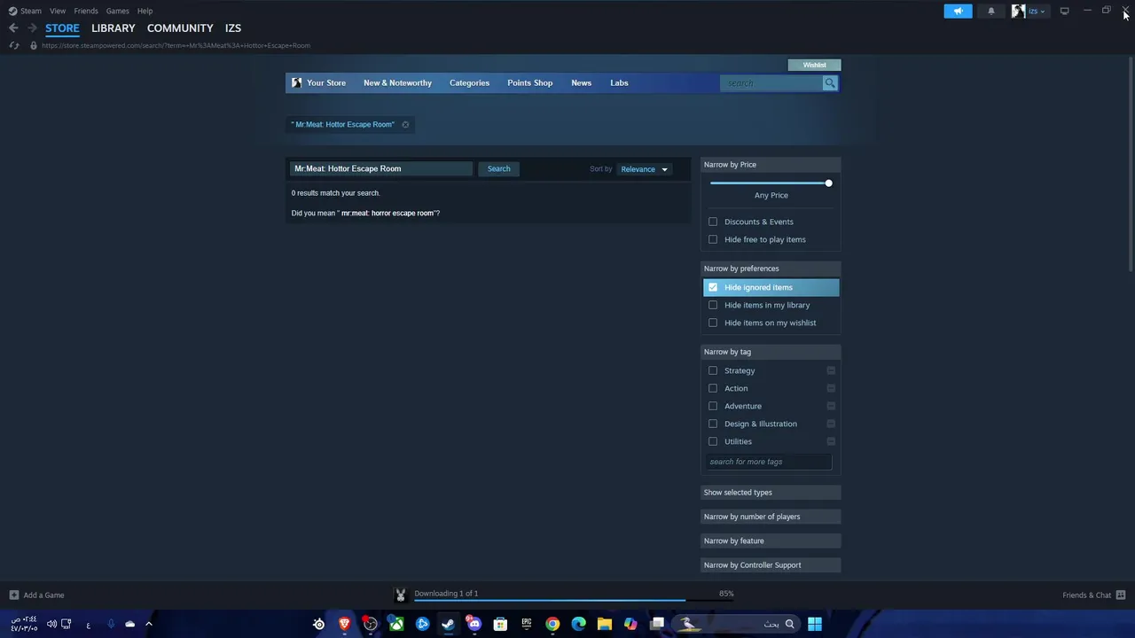Go back with the navigation arrow
Screen dimensions: 1135x638
coord(13,28)
